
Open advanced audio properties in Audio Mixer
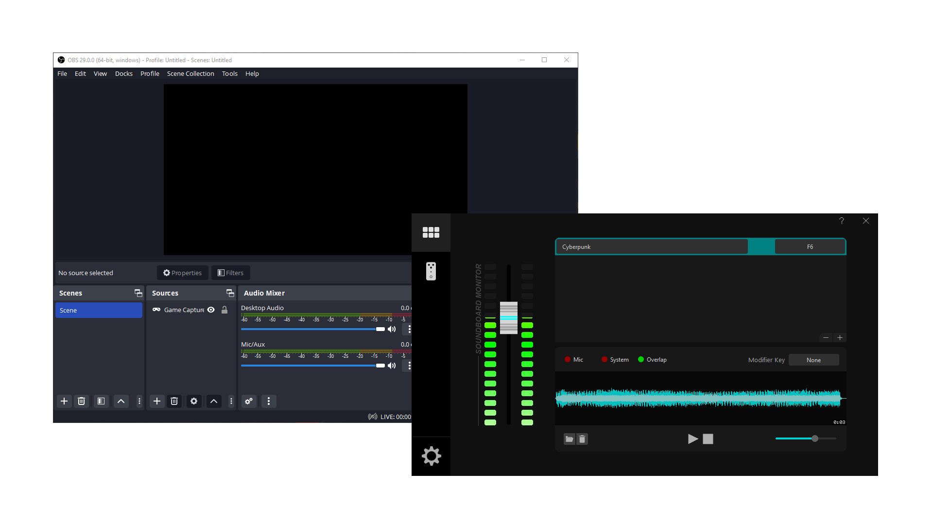249,401
